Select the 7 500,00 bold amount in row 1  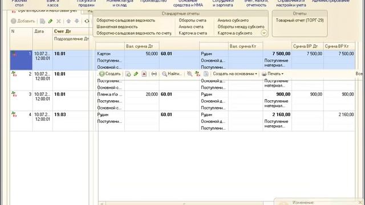pos(277,54)
